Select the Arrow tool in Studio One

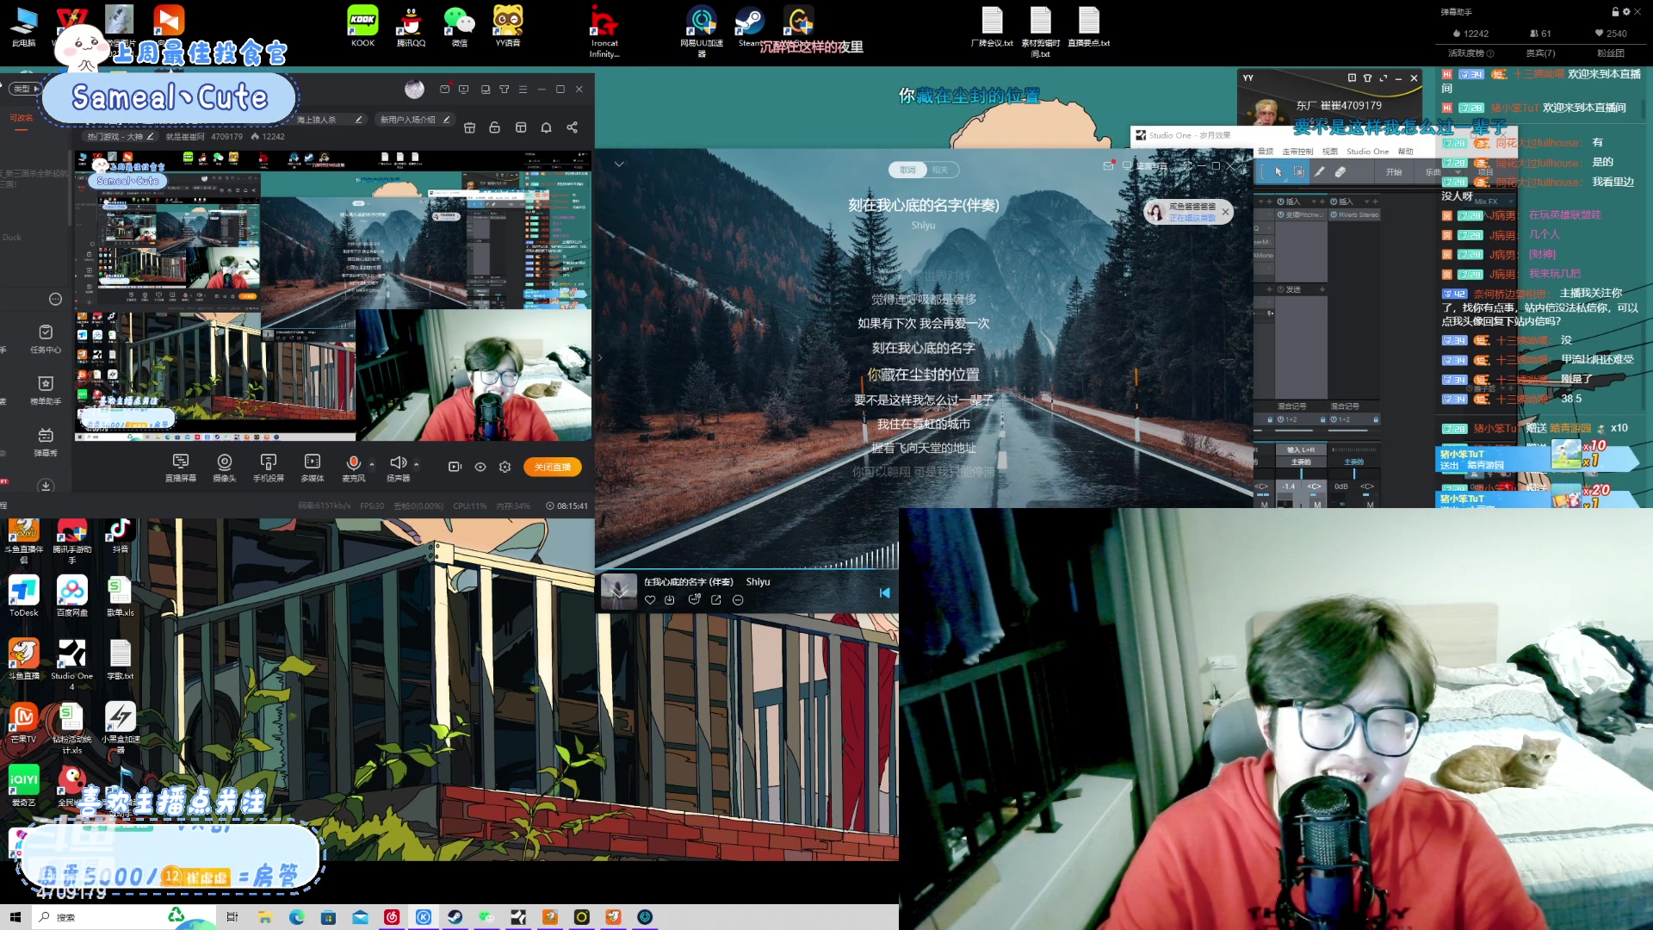click(1278, 172)
